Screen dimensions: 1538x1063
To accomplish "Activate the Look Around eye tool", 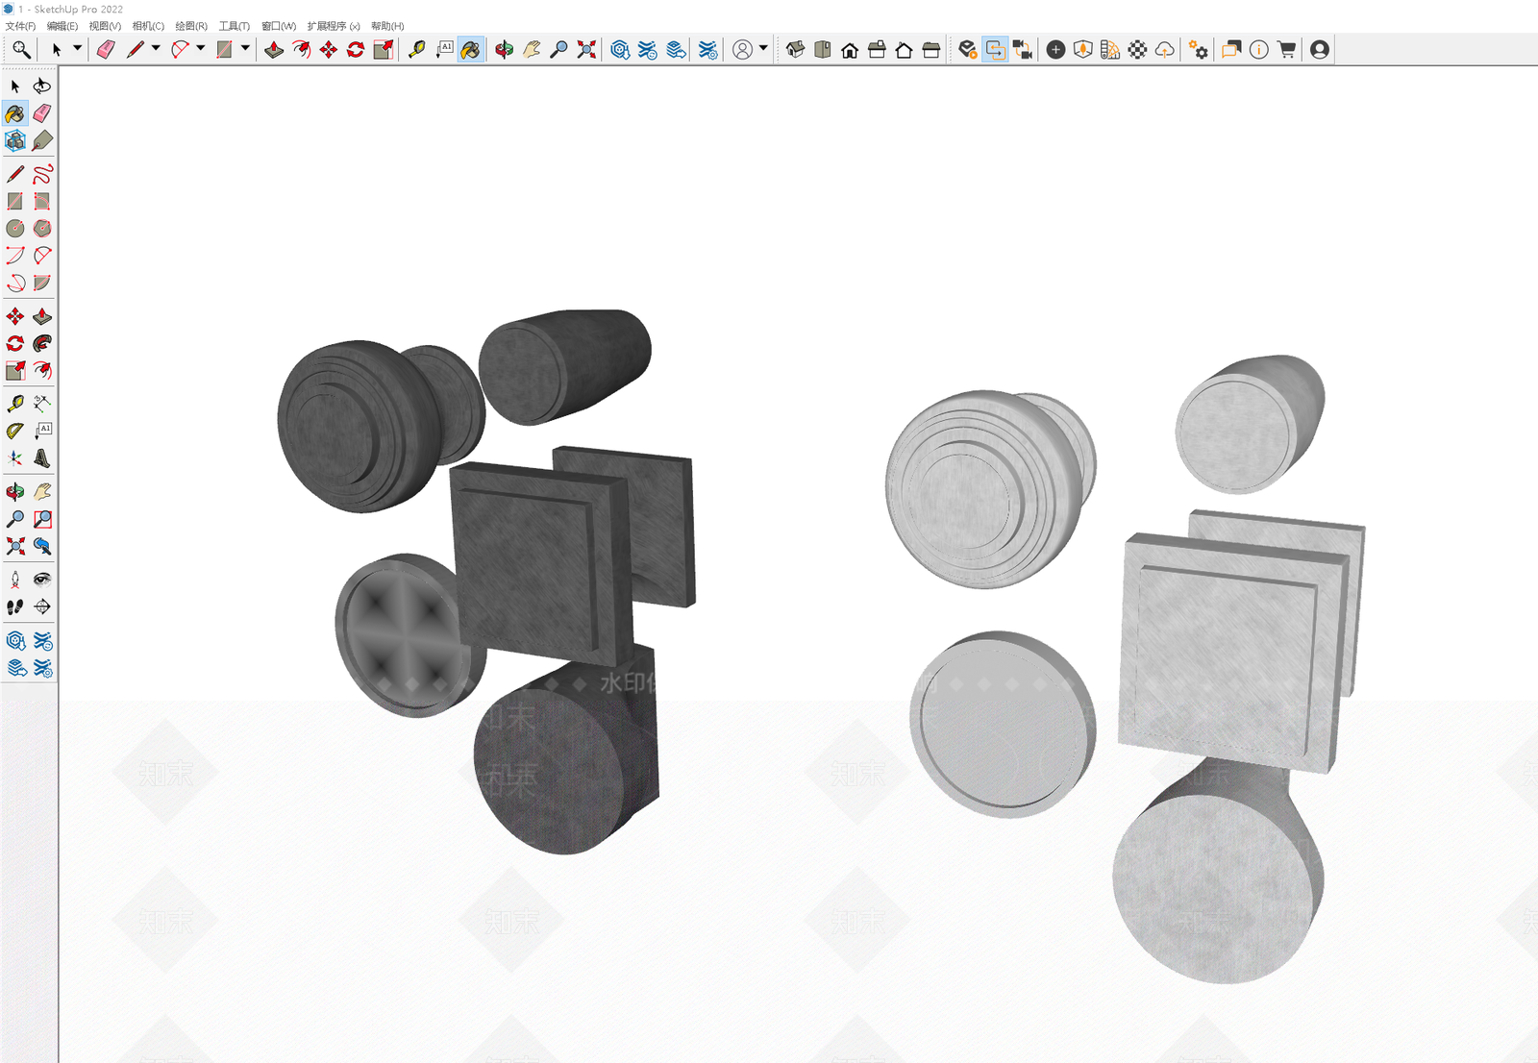I will tap(42, 580).
